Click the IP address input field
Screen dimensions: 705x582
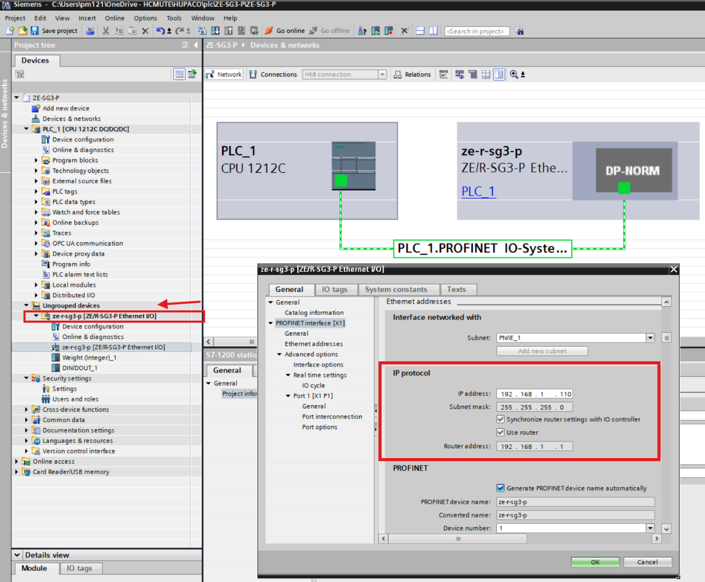click(535, 394)
